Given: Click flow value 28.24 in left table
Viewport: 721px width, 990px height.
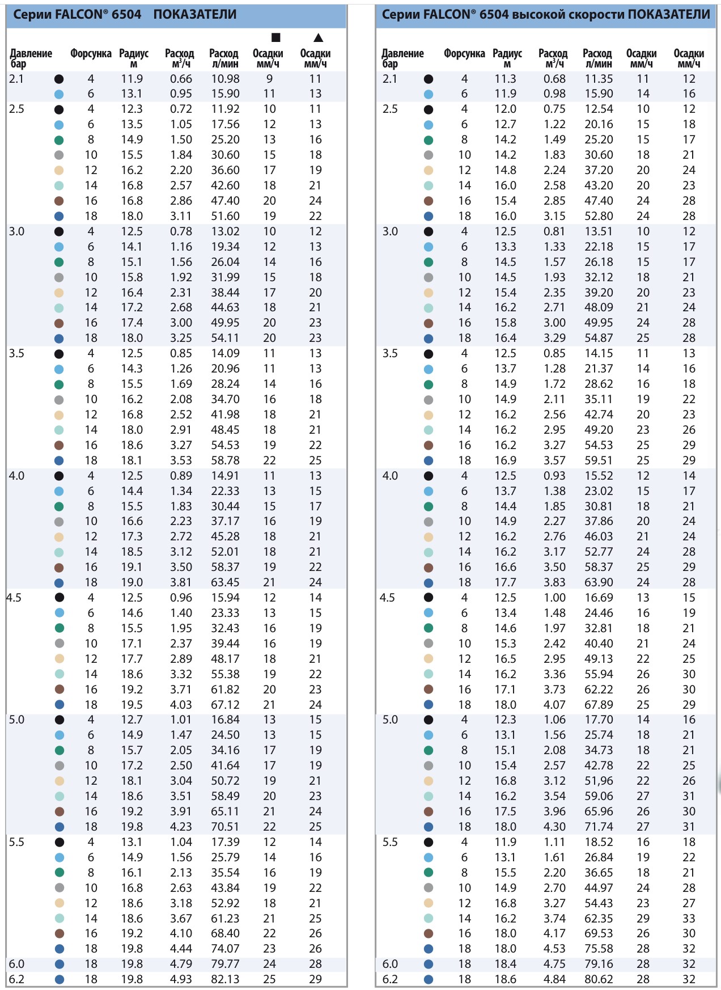Looking at the screenshot, I should tap(226, 384).
